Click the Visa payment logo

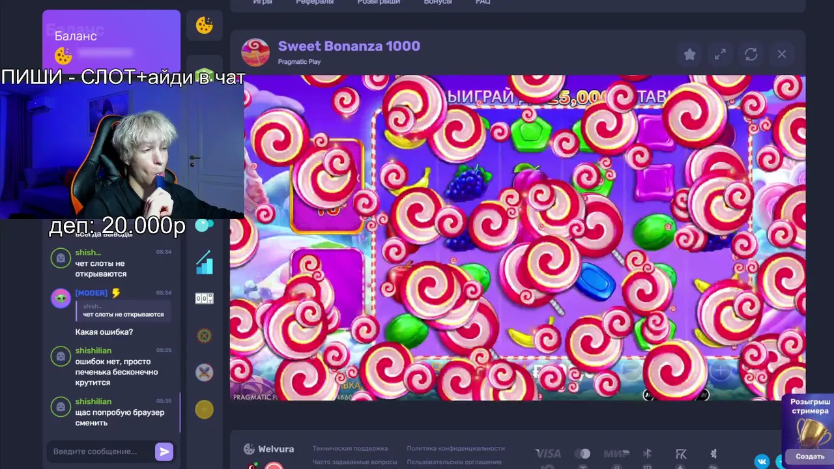pos(548,453)
